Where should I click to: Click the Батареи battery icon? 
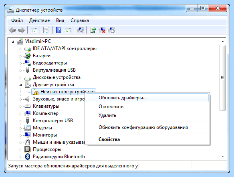(x=28, y=56)
